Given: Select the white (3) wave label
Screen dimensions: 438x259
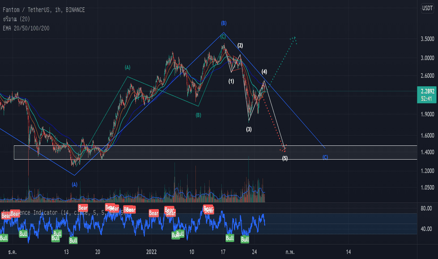Looking at the screenshot, I should click(x=249, y=129).
